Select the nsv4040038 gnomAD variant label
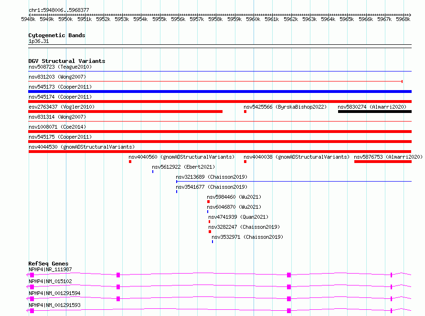 [297, 157]
